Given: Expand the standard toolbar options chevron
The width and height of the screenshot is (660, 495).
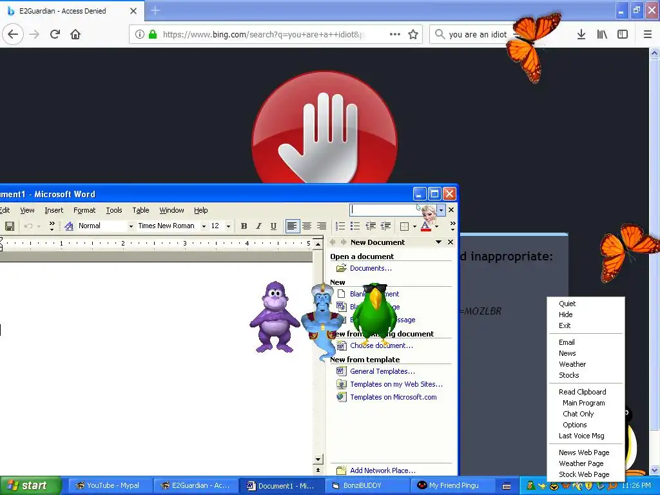Looking at the screenshot, I should click(x=52, y=226).
